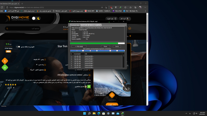
Task: Click the Info column header
Action: (103, 54)
